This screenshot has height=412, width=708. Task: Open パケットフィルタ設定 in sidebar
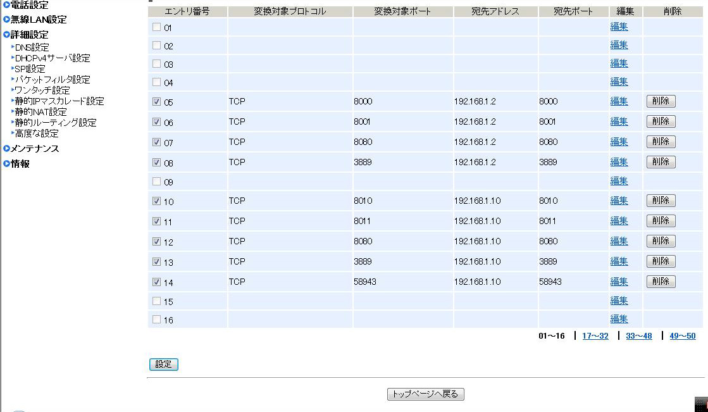53,80
